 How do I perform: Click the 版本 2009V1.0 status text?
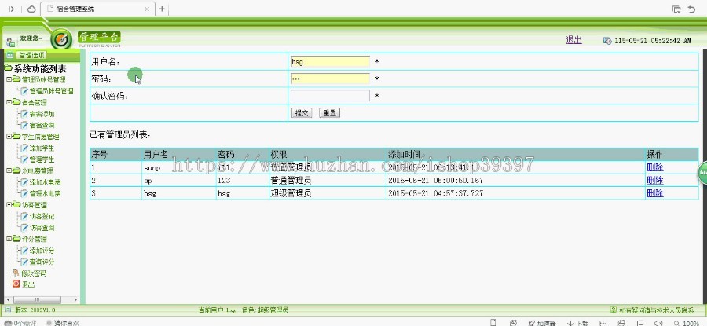pos(35,310)
